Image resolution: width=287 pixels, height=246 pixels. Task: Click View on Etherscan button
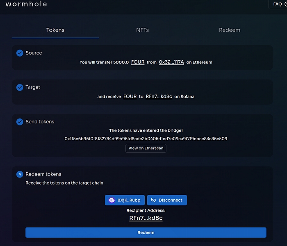(146, 148)
